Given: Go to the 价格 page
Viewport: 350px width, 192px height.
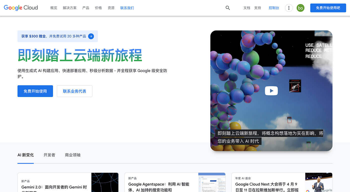Looking at the screenshot, I should [98, 8].
